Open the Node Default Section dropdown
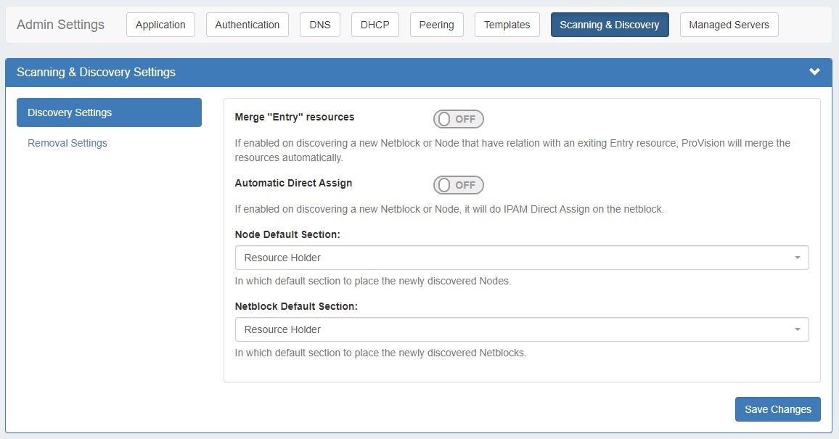Viewport: 839px width, 439px height. point(521,258)
